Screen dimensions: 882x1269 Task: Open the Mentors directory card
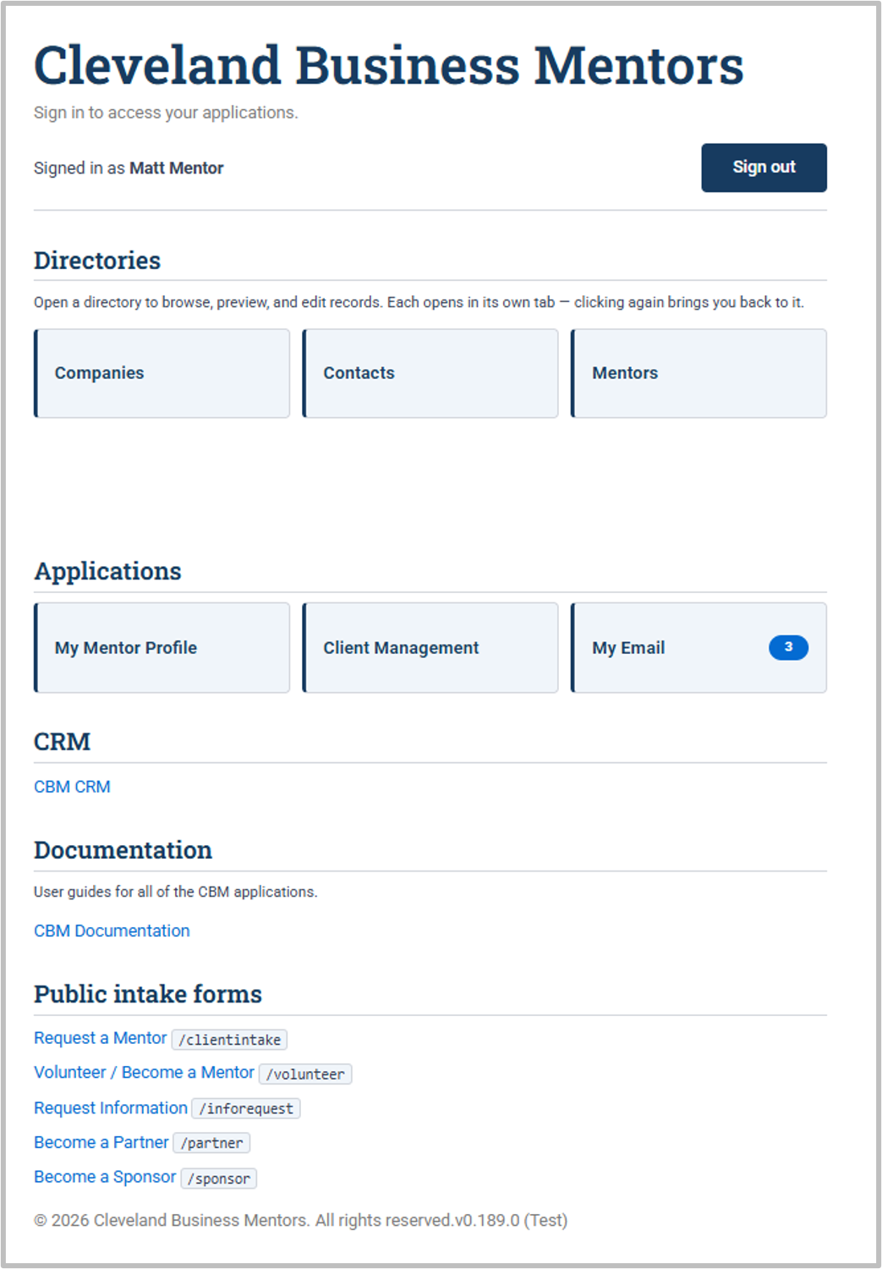click(698, 373)
